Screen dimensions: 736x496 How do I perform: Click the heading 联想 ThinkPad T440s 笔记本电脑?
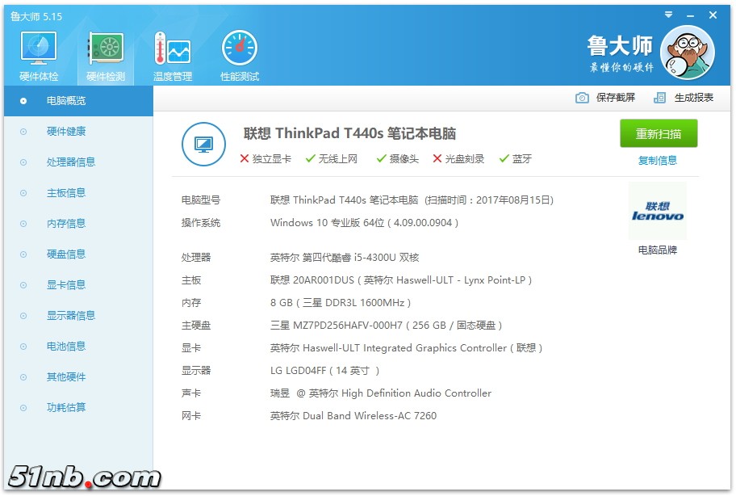click(x=349, y=133)
